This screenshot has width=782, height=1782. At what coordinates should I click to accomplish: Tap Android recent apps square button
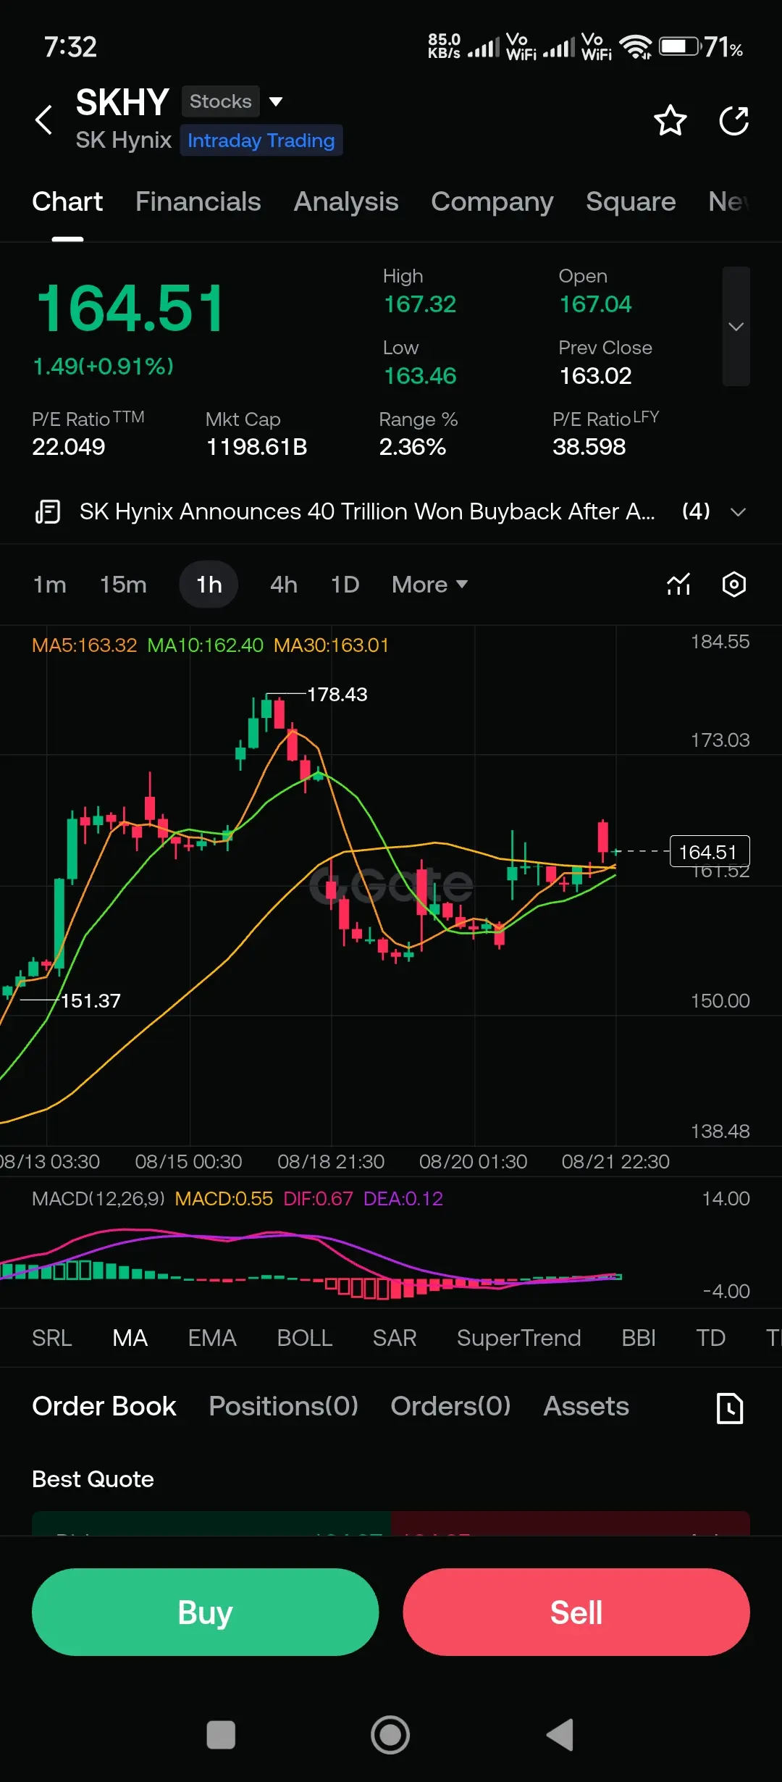pos(221,1735)
